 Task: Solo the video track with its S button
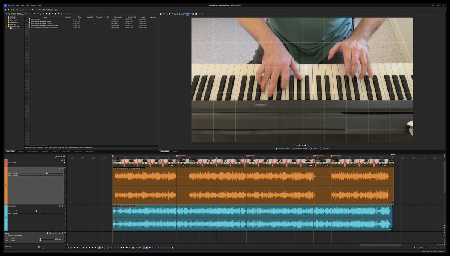click(64, 160)
